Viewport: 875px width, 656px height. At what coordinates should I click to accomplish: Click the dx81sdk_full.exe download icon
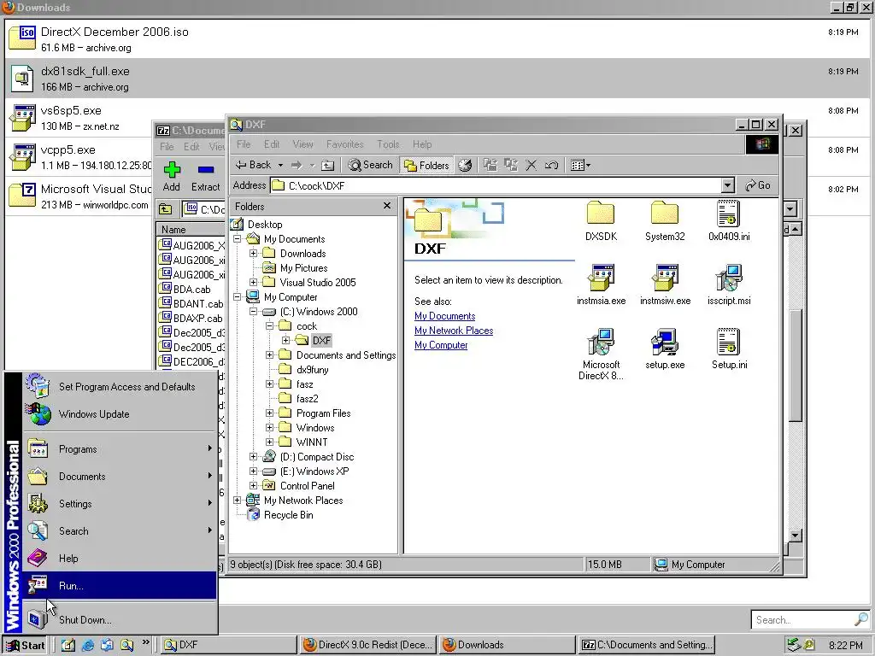(22, 78)
